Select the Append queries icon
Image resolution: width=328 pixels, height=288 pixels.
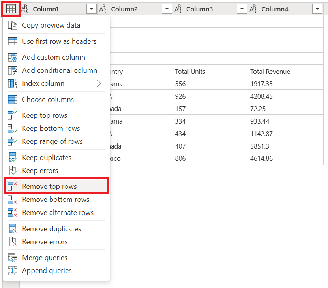click(x=12, y=271)
